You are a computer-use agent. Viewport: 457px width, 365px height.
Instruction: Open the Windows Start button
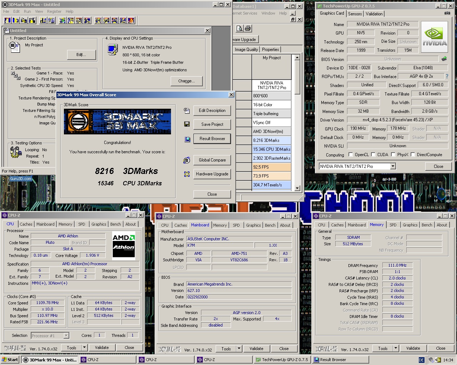pyautogui.click(x=10, y=360)
